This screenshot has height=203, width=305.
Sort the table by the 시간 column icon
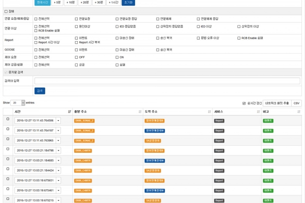[70, 112]
